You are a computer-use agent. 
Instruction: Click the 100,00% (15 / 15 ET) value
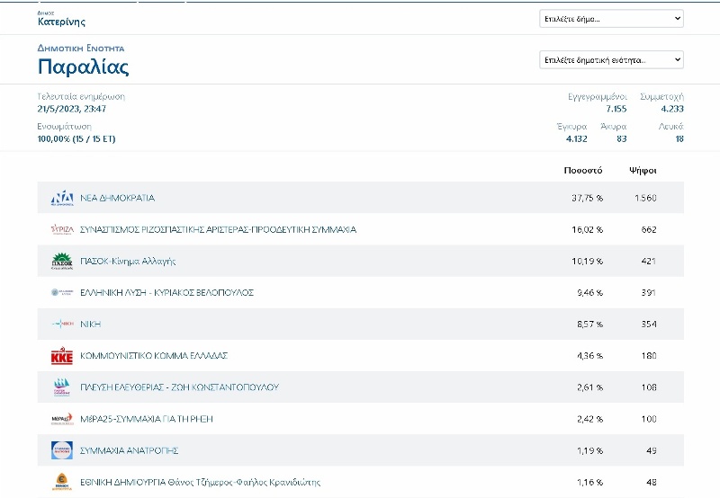point(76,138)
